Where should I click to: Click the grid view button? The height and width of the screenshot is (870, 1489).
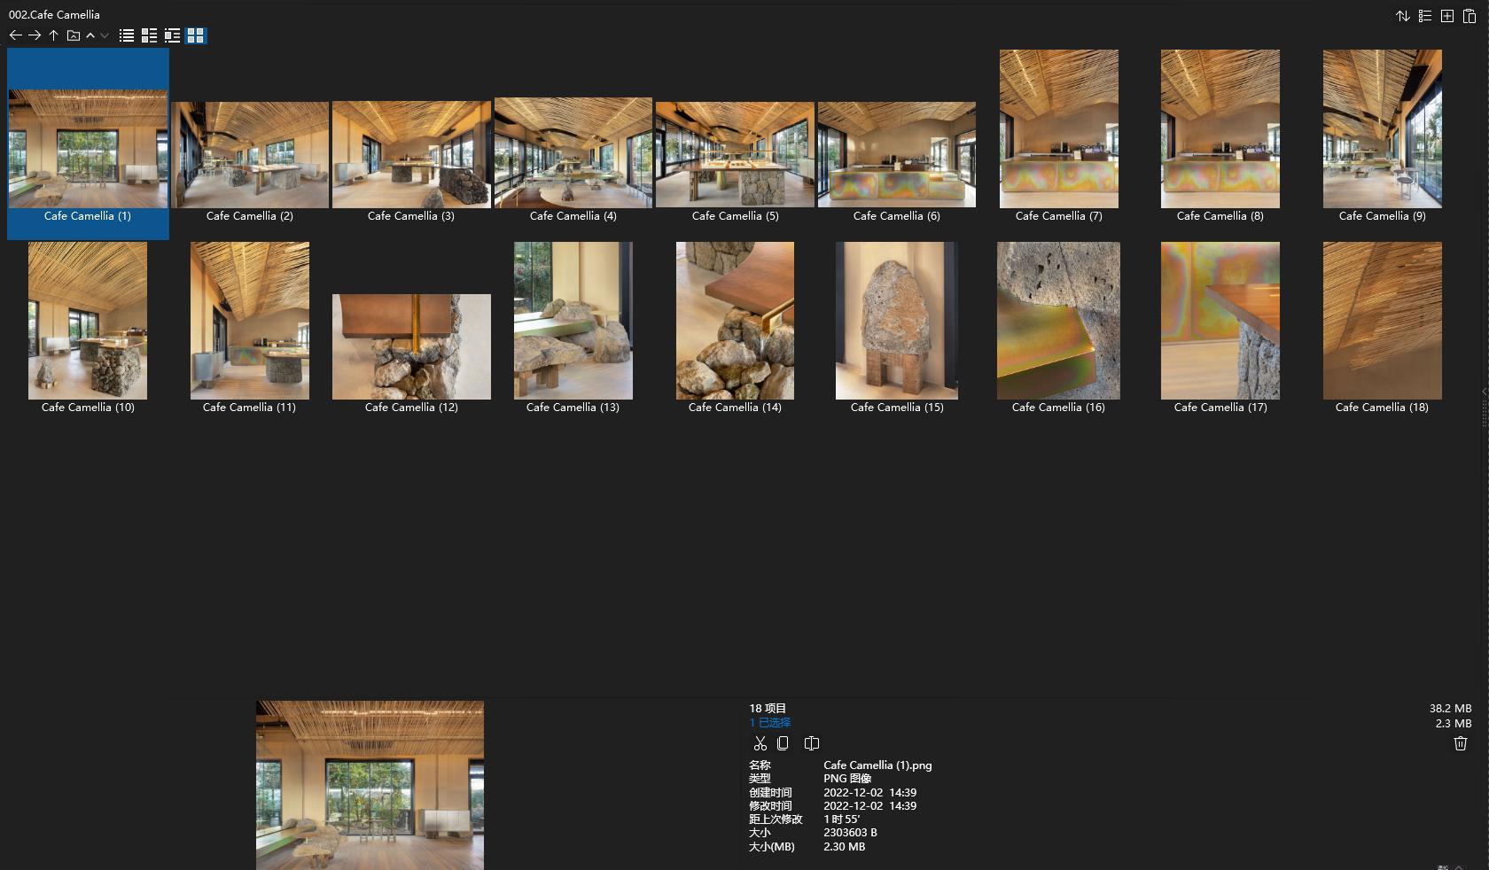(195, 35)
